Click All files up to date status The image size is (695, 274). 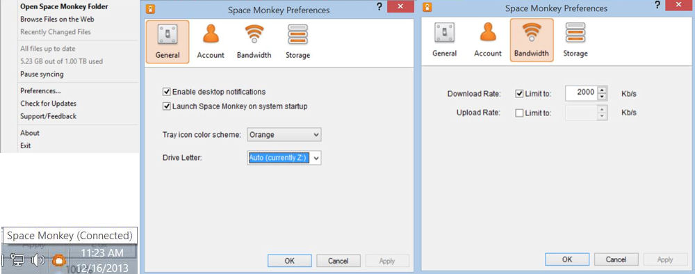tap(48, 49)
